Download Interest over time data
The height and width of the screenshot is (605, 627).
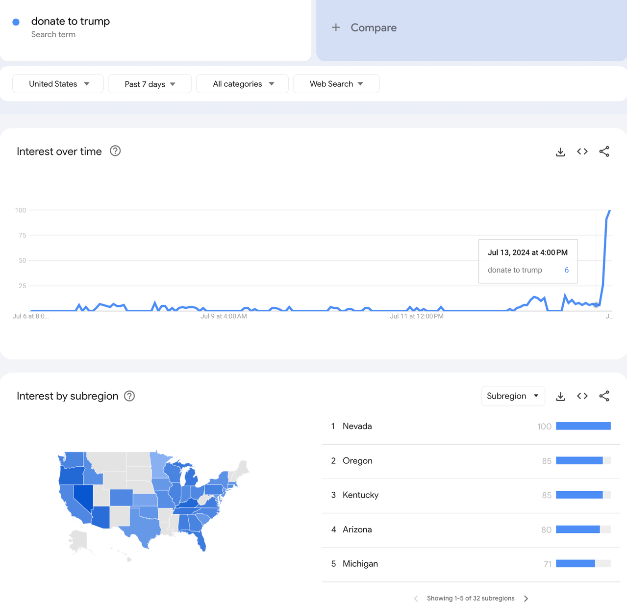click(x=560, y=152)
